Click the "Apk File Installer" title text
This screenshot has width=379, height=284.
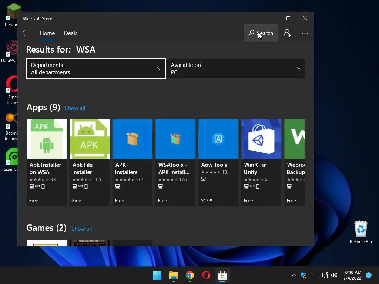coord(83,169)
